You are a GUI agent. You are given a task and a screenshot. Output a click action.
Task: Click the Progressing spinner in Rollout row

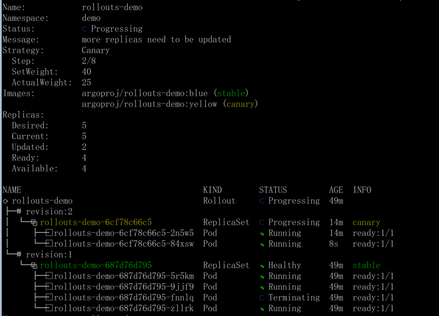[262, 201]
